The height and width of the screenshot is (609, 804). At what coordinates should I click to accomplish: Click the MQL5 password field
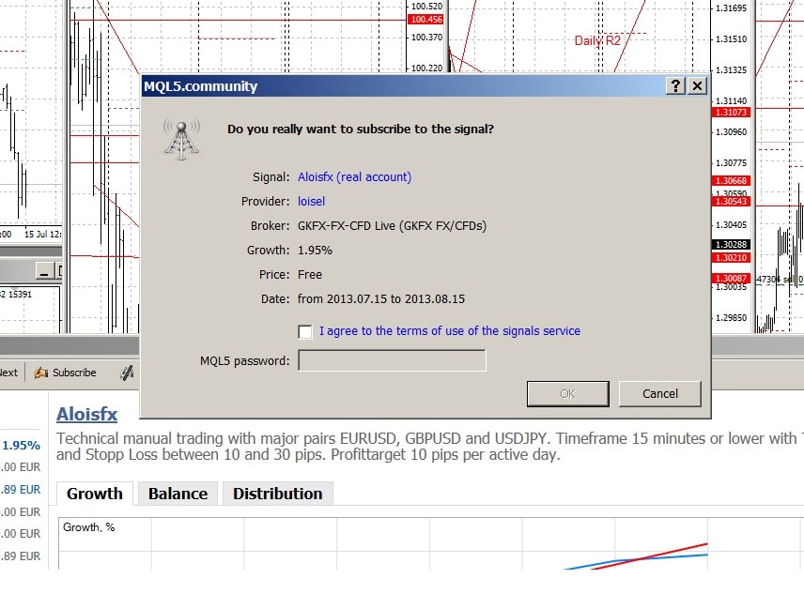[392, 360]
